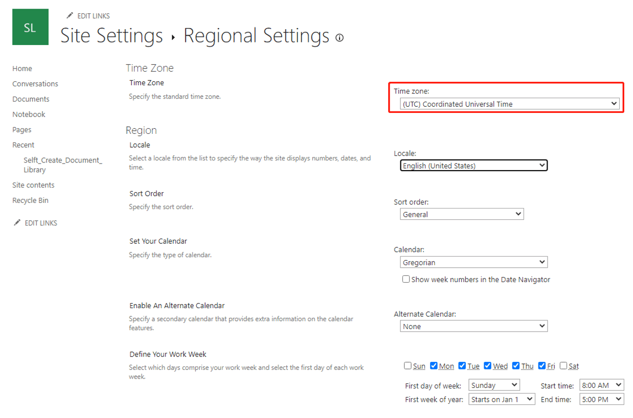Viewport: 633px width, 418px height.
Task: Click the pencil icon below Recycle Bin
Action: click(x=17, y=223)
